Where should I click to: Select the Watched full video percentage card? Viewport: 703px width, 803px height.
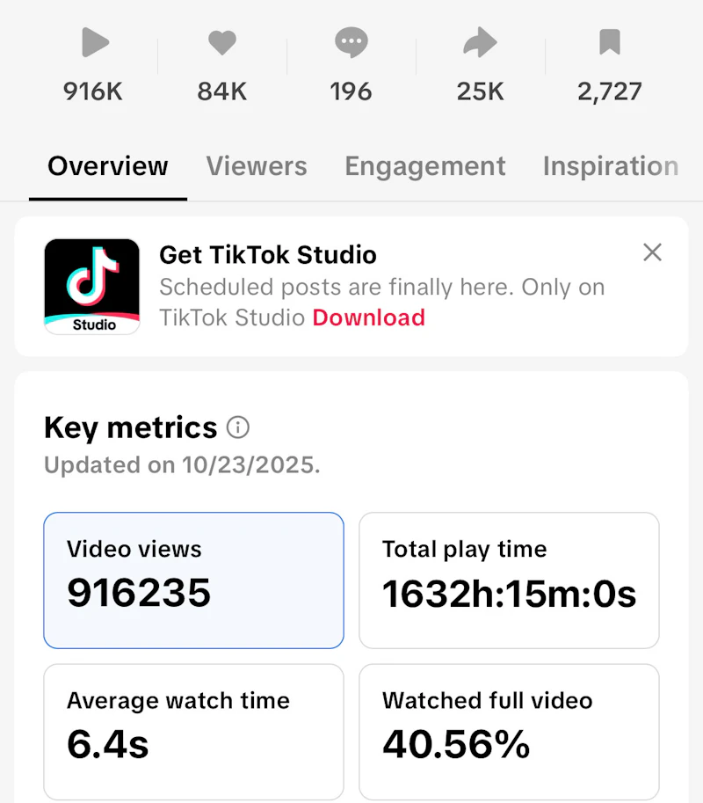tap(508, 731)
